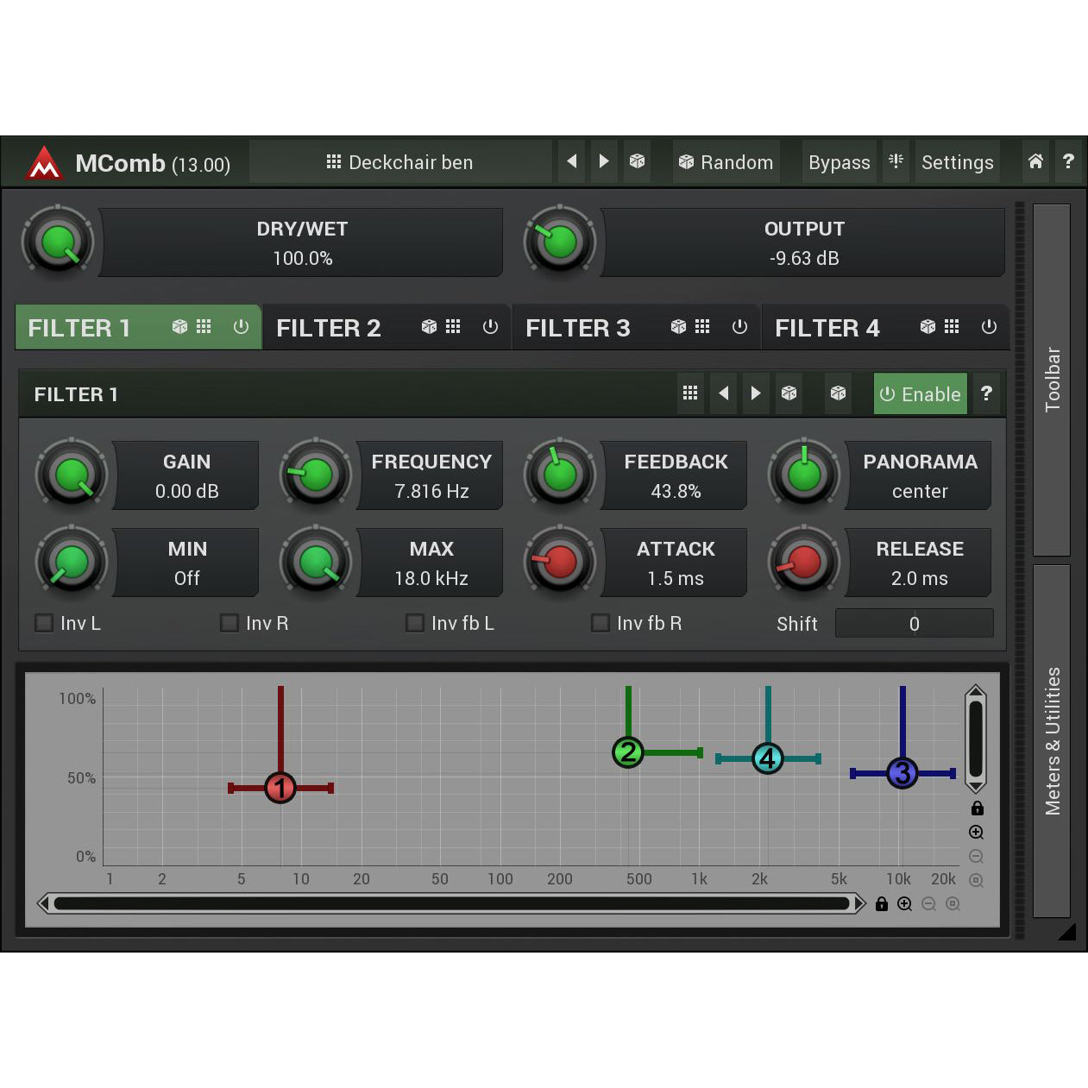Expand the Meters & Utilities panel
1088x1088 pixels.
pos(1051,740)
